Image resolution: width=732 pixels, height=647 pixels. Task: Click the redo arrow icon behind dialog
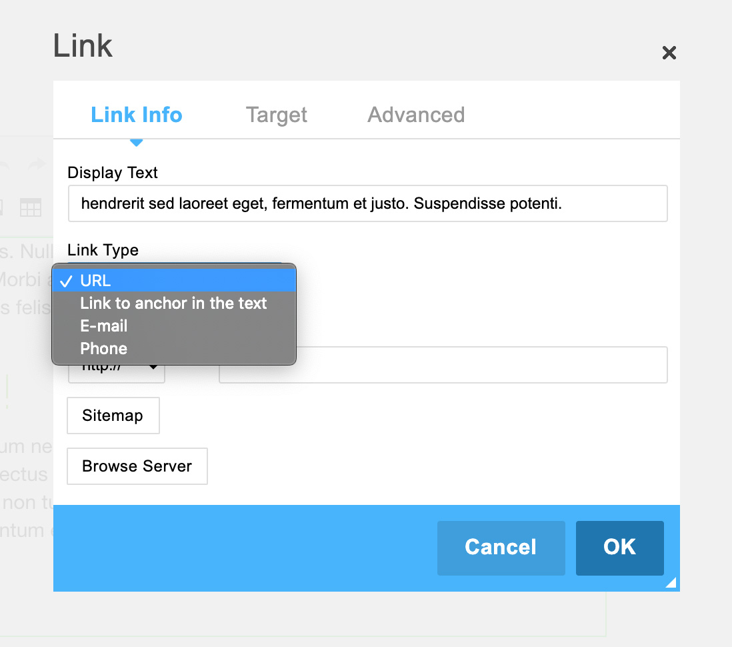pyautogui.click(x=37, y=165)
